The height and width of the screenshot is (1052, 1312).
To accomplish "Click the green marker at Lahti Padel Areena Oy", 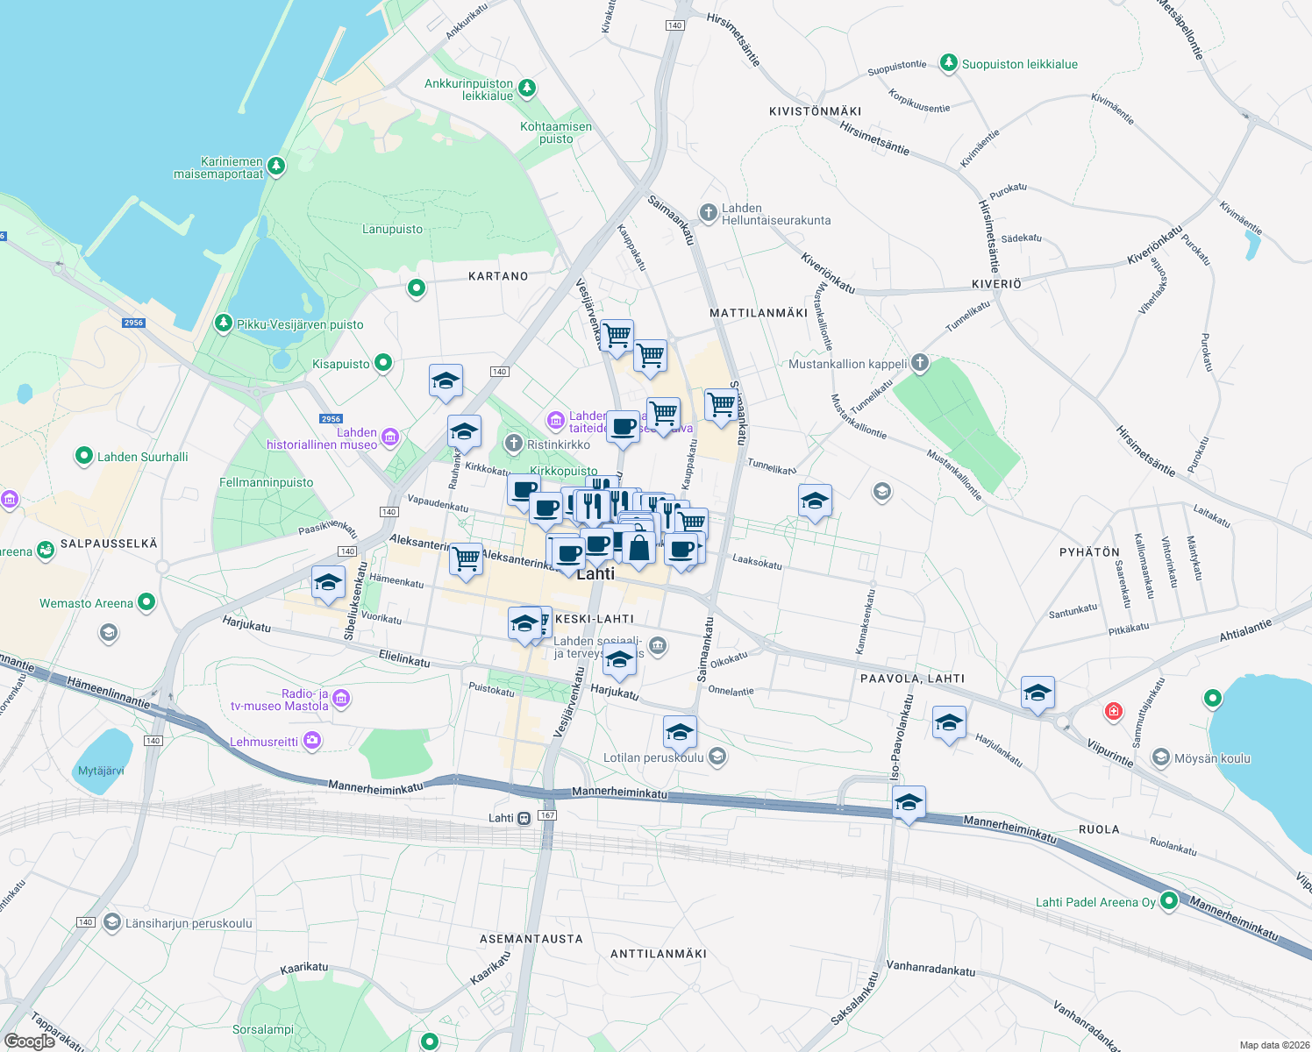I will click(x=1167, y=900).
